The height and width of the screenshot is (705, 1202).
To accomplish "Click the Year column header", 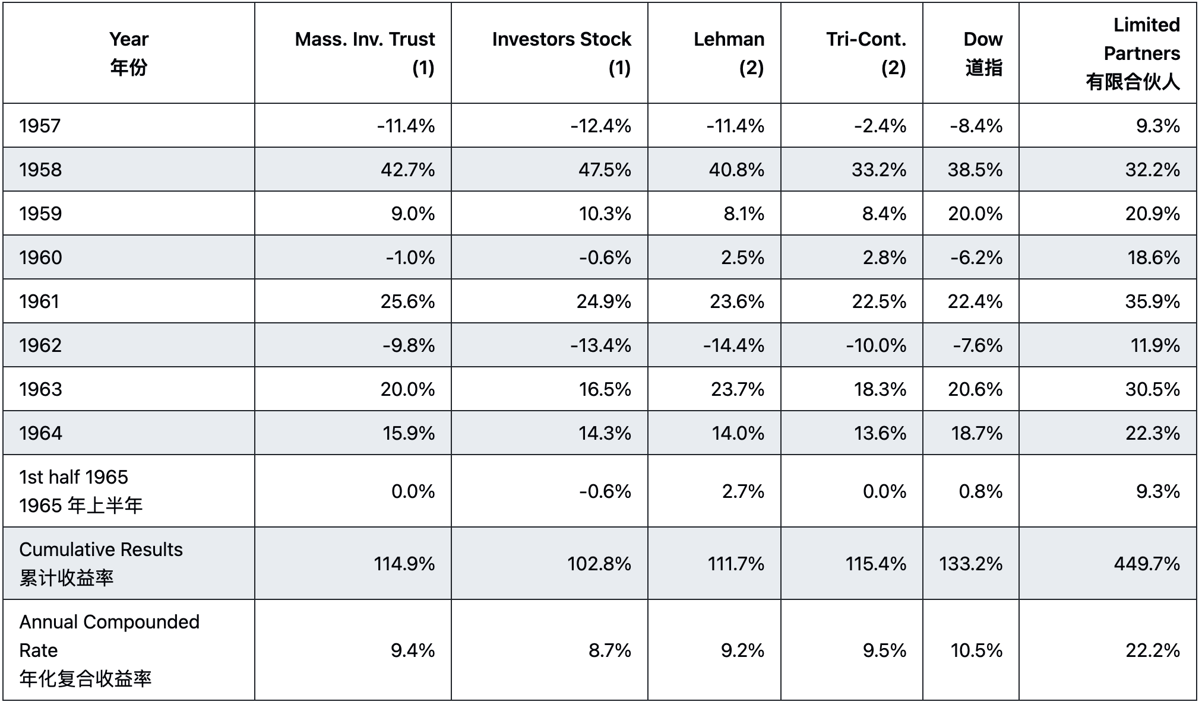I will click(x=128, y=53).
